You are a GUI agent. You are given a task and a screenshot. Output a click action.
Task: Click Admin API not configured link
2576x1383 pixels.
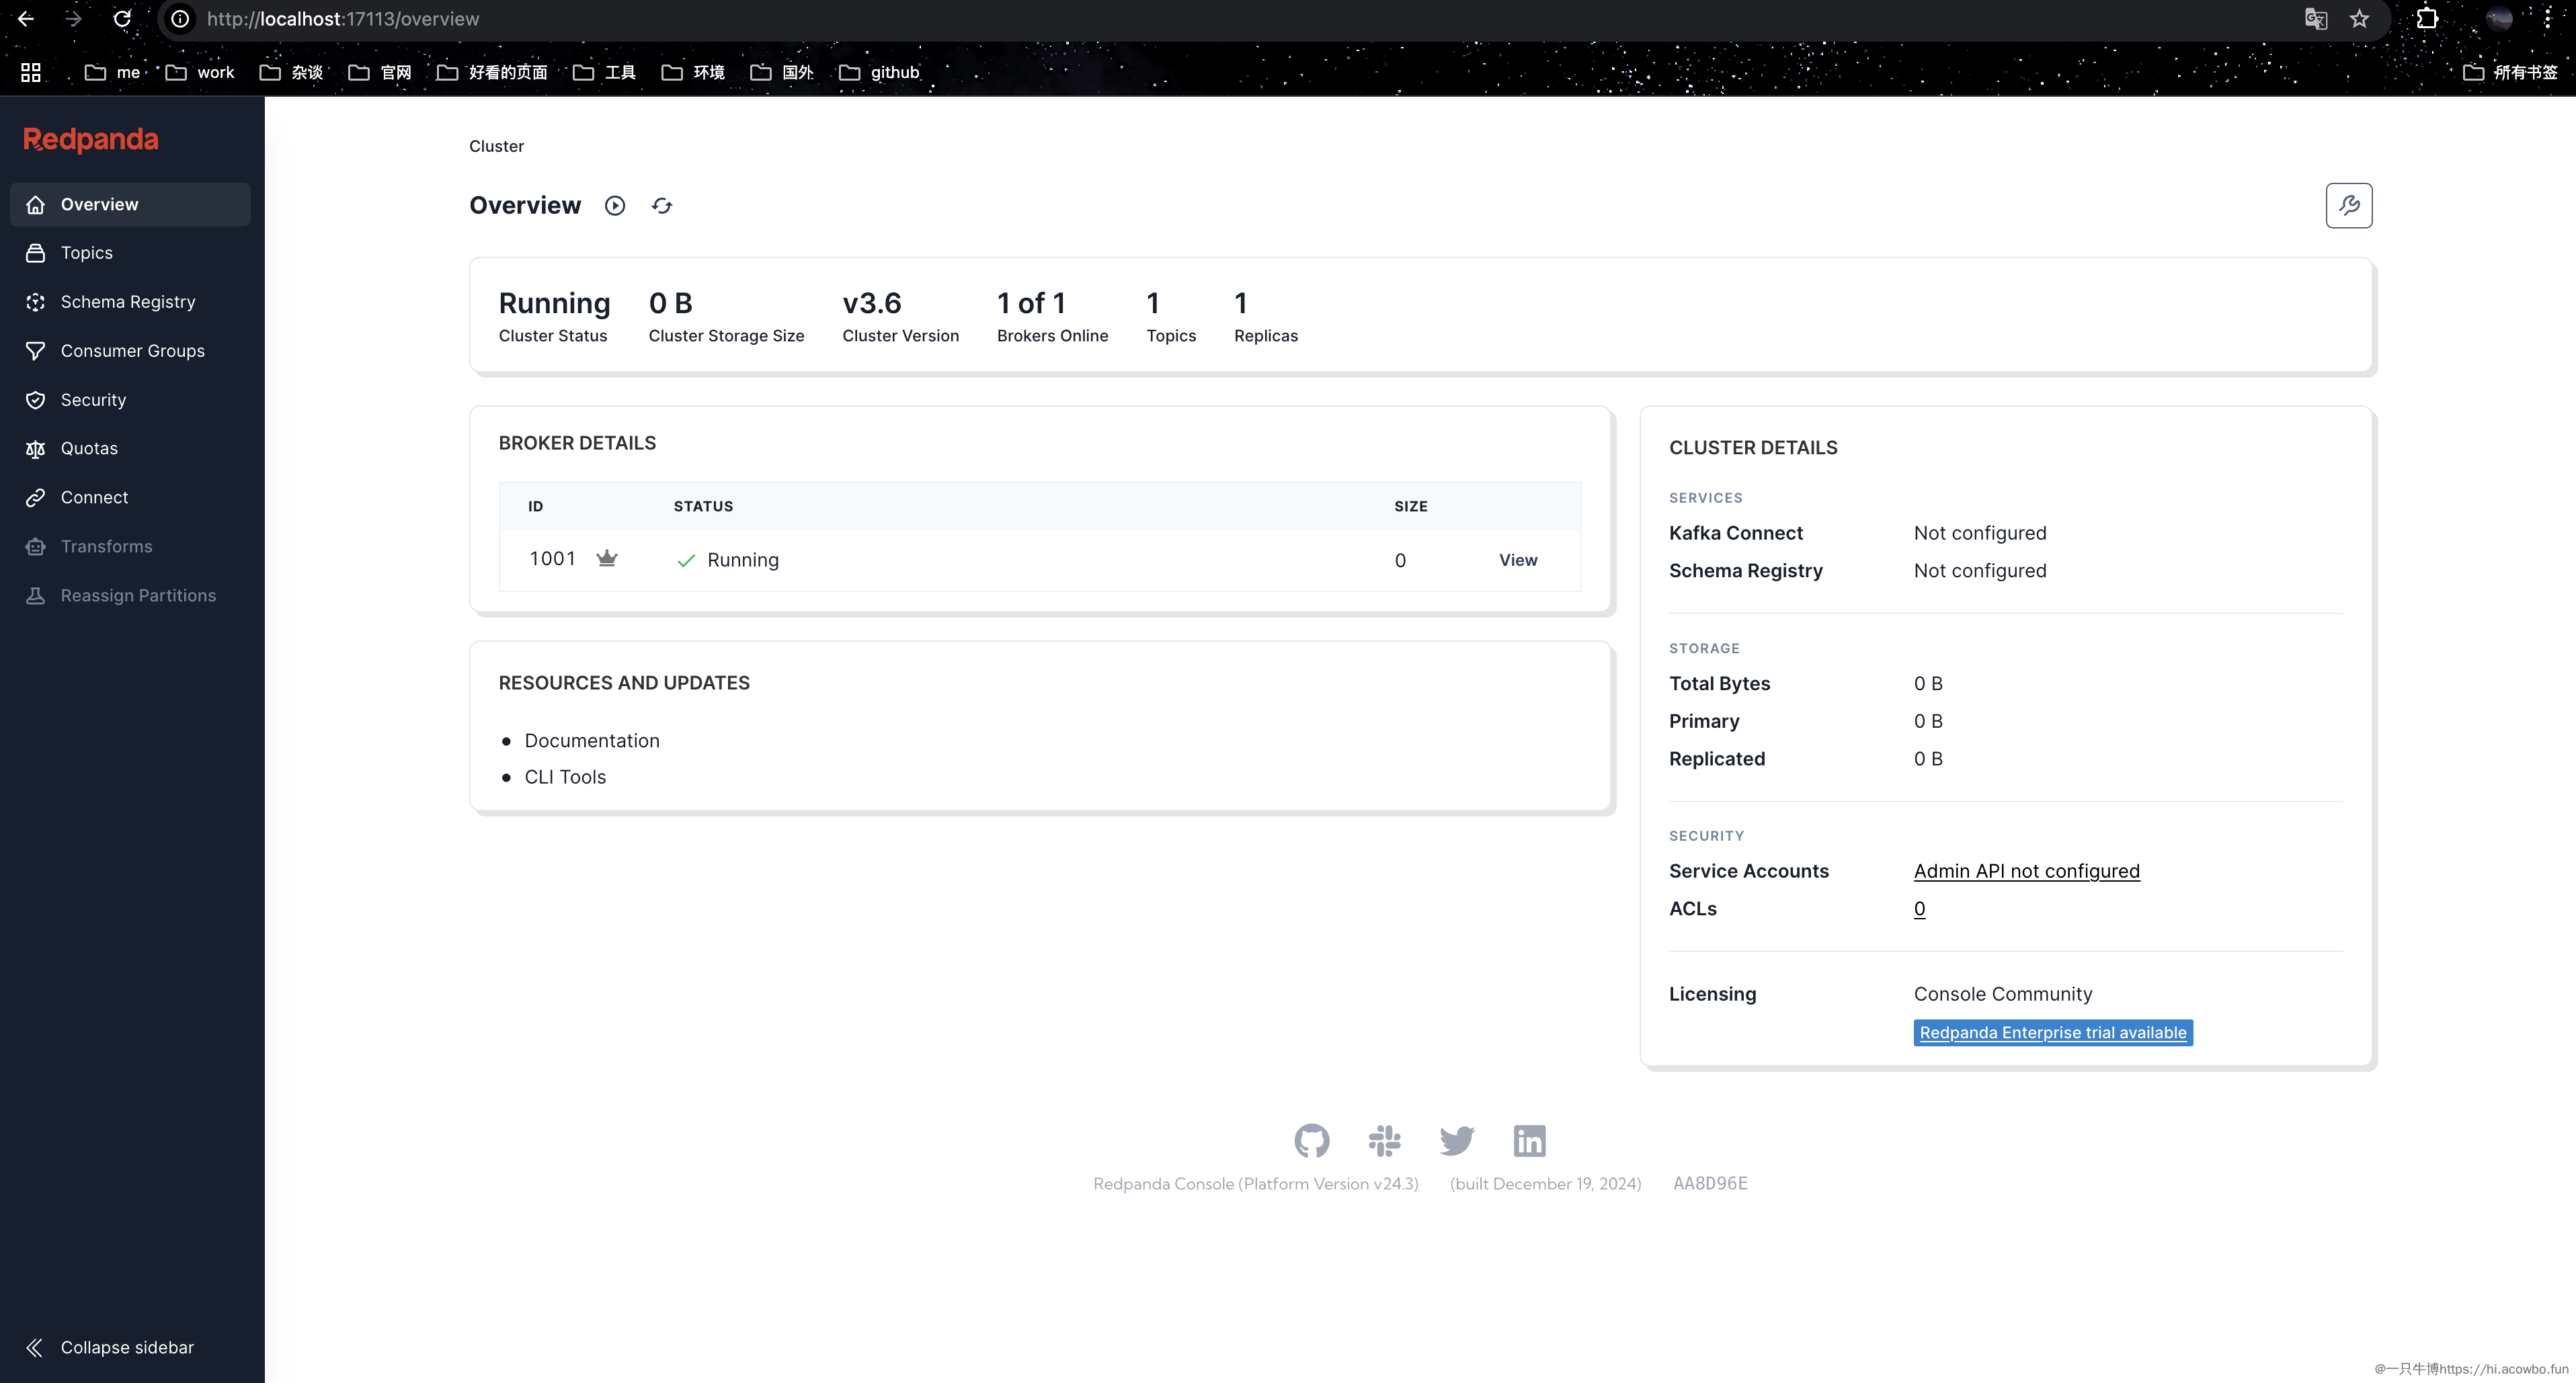[2026, 871]
